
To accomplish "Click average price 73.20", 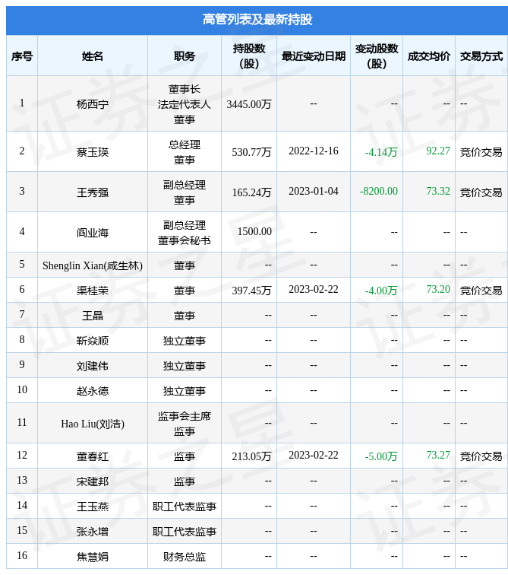I will point(437,289).
